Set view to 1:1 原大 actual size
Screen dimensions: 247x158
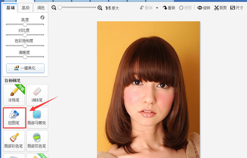click(x=112, y=8)
